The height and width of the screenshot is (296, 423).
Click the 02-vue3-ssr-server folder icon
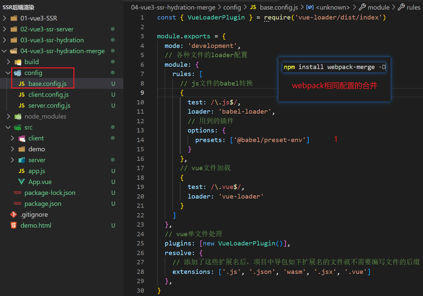pyautogui.click(x=14, y=29)
